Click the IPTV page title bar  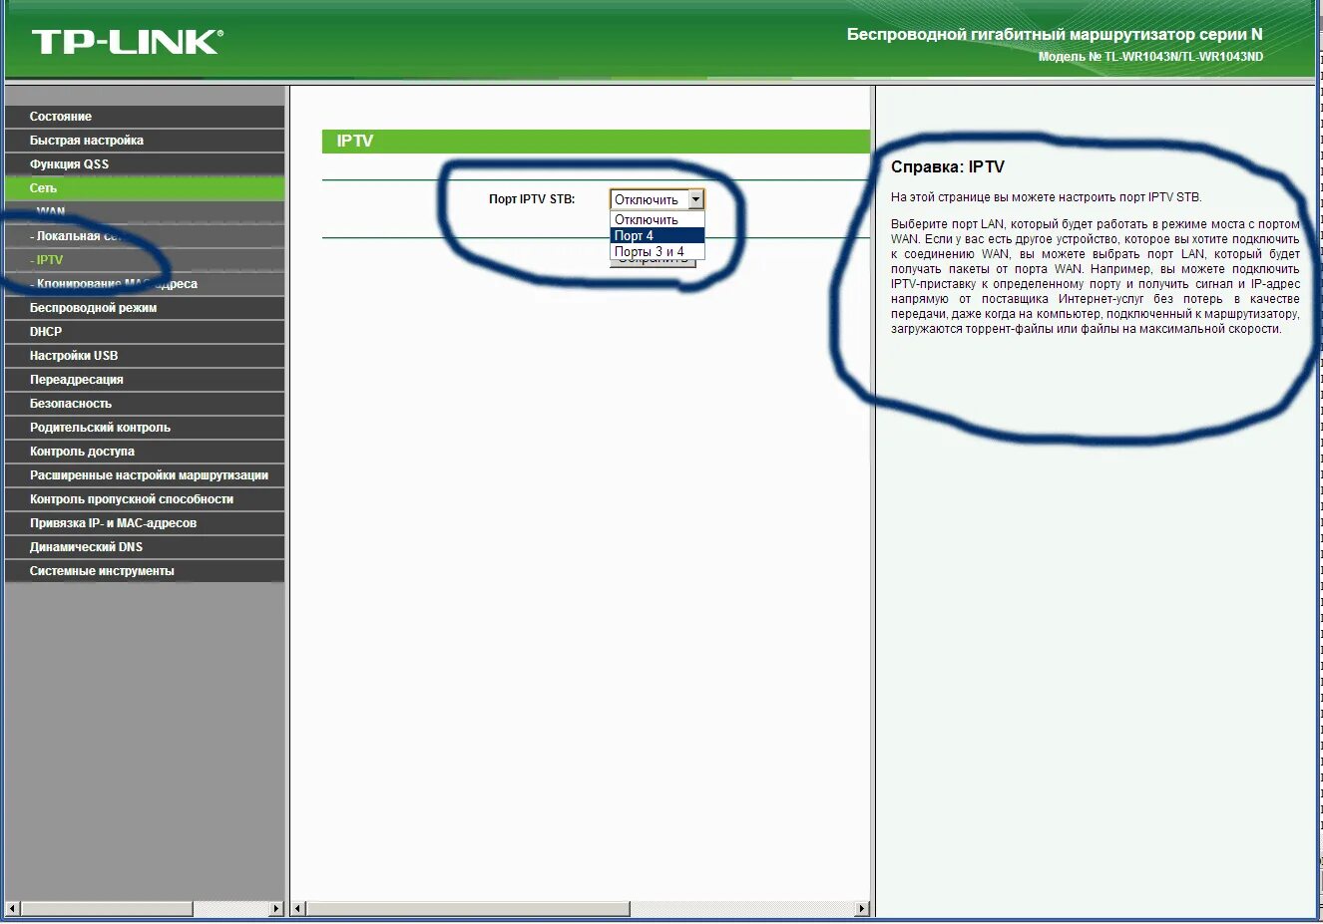(596, 142)
